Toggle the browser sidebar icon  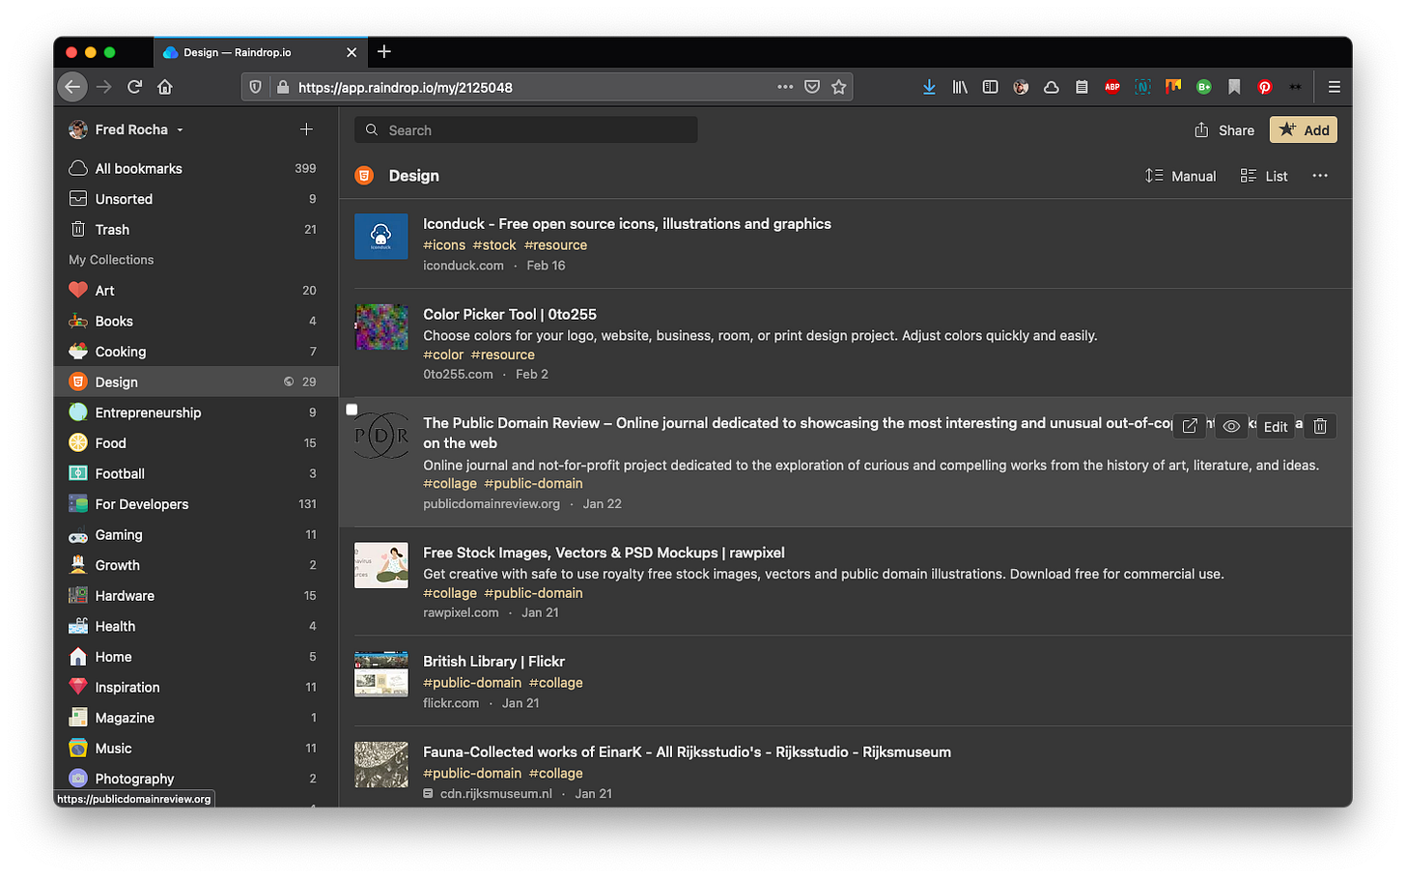pos(990,87)
